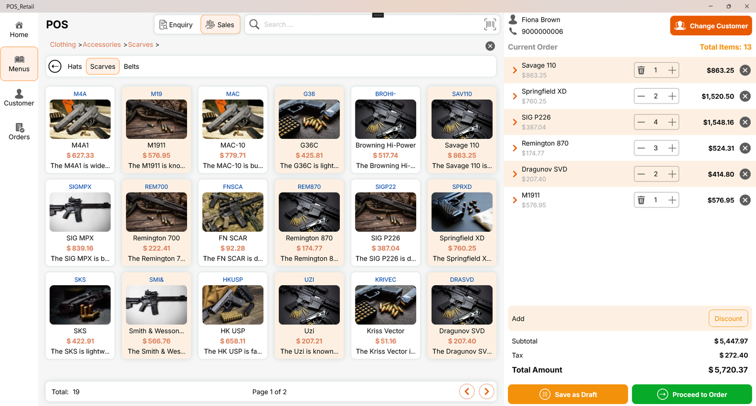Open the Home sidebar icon
The height and width of the screenshot is (406, 756).
pyautogui.click(x=19, y=30)
